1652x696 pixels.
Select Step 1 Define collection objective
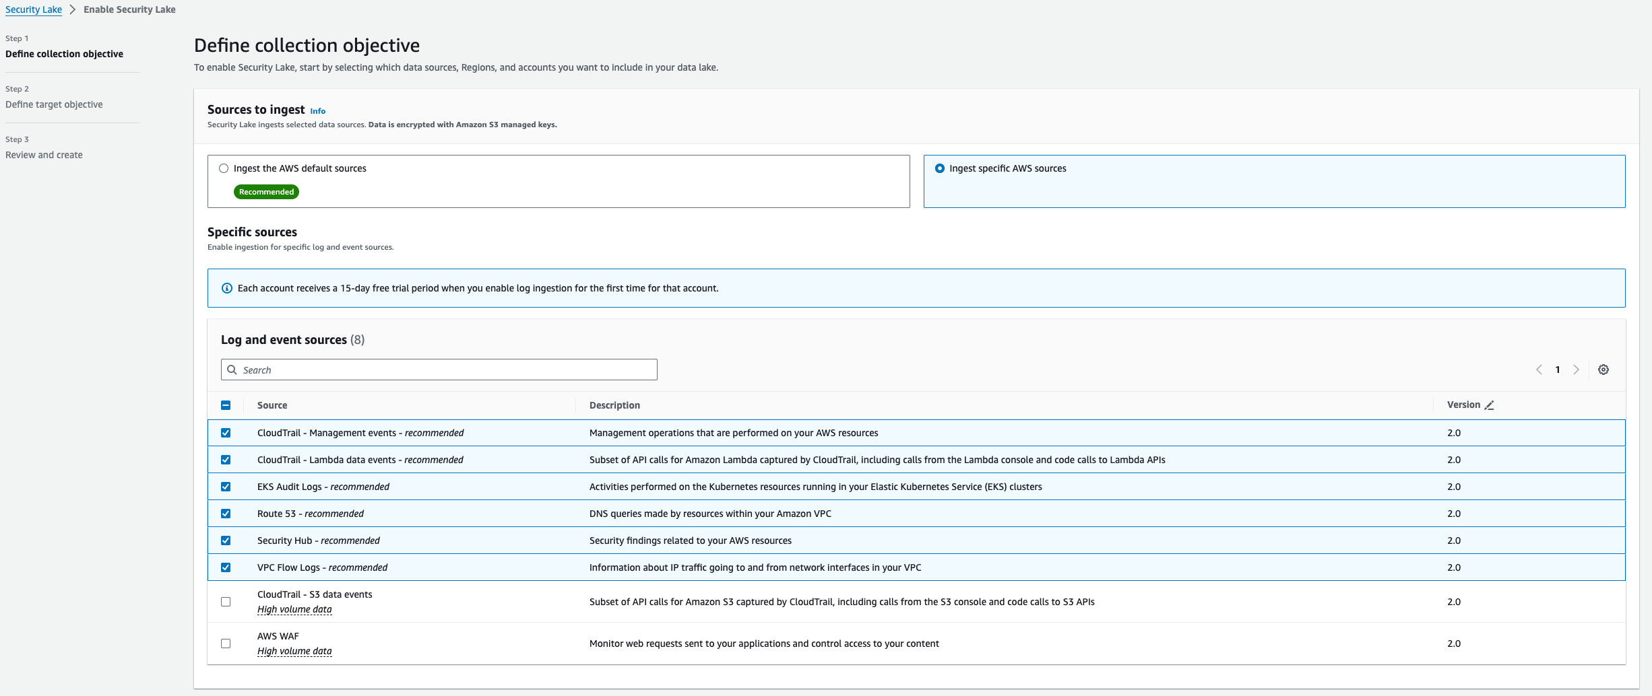pos(64,54)
